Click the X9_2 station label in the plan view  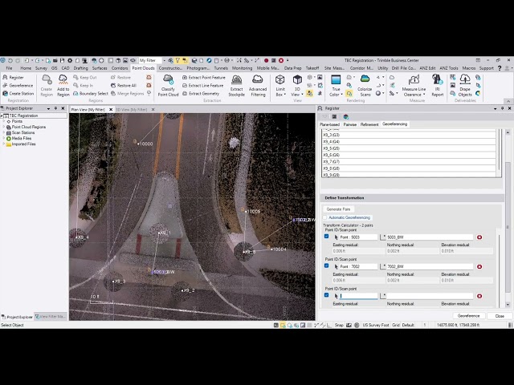click(189, 290)
